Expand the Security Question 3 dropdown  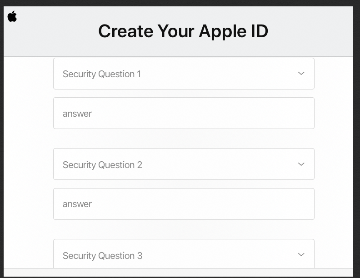pos(184,253)
